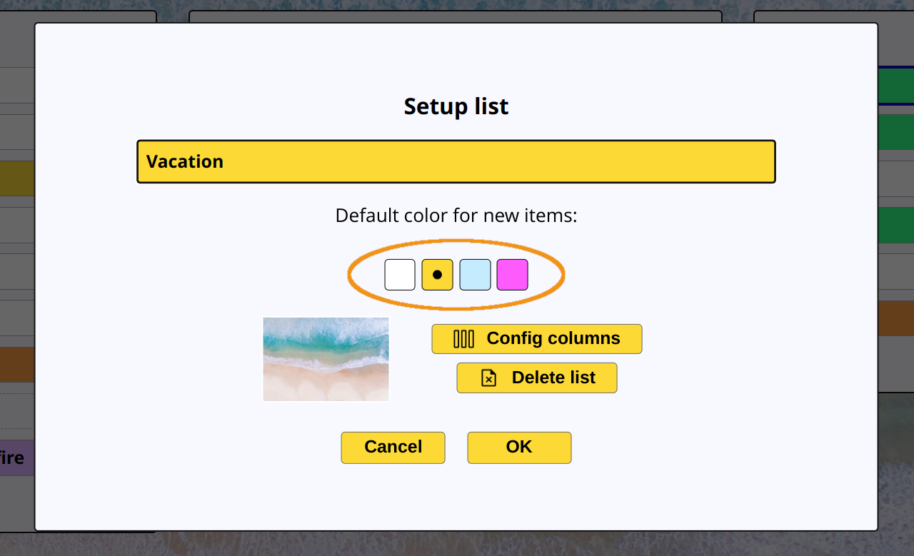Click the dimmed backdrop below the dialog
This screenshot has width=914, height=556.
click(x=457, y=544)
